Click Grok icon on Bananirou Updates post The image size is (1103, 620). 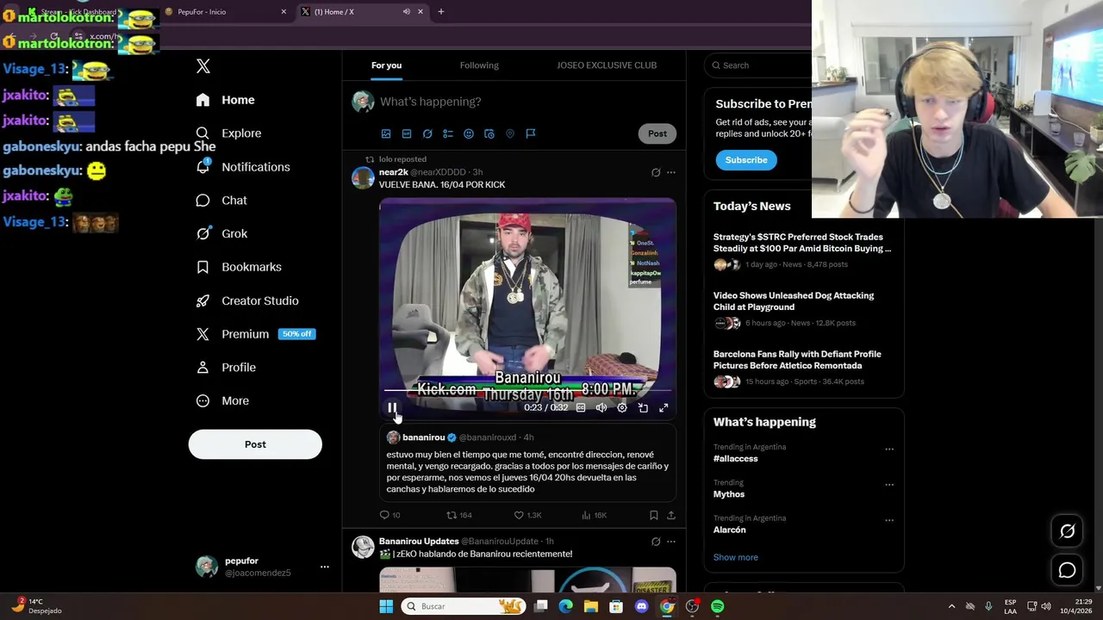656,542
